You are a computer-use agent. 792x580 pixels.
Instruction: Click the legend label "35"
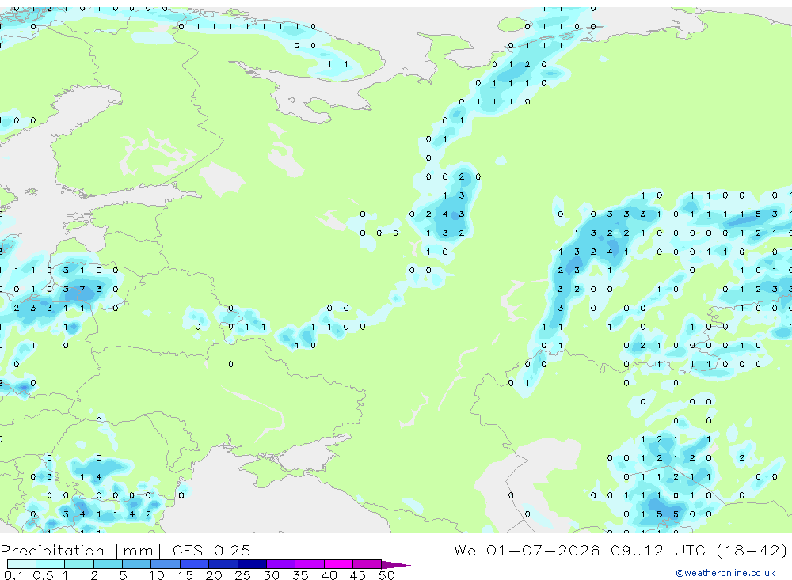300,575
